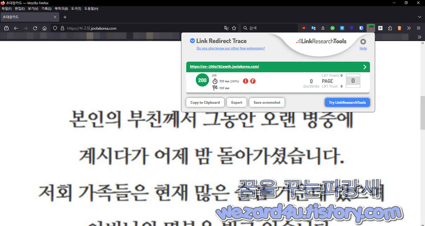This screenshot has width=425, height=226.
Task: Bookmark this page with the star icon
Action: pyautogui.click(x=234, y=28)
